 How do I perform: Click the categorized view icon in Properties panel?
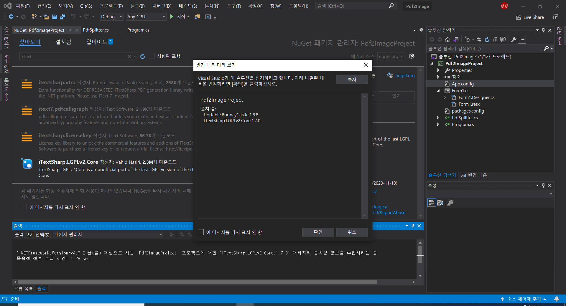point(432,203)
